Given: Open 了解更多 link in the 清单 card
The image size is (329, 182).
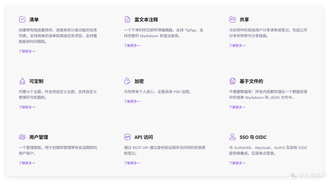Looking at the screenshot, I should [27, 51].
